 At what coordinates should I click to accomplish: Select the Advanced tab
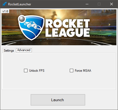tap(24, 50)
